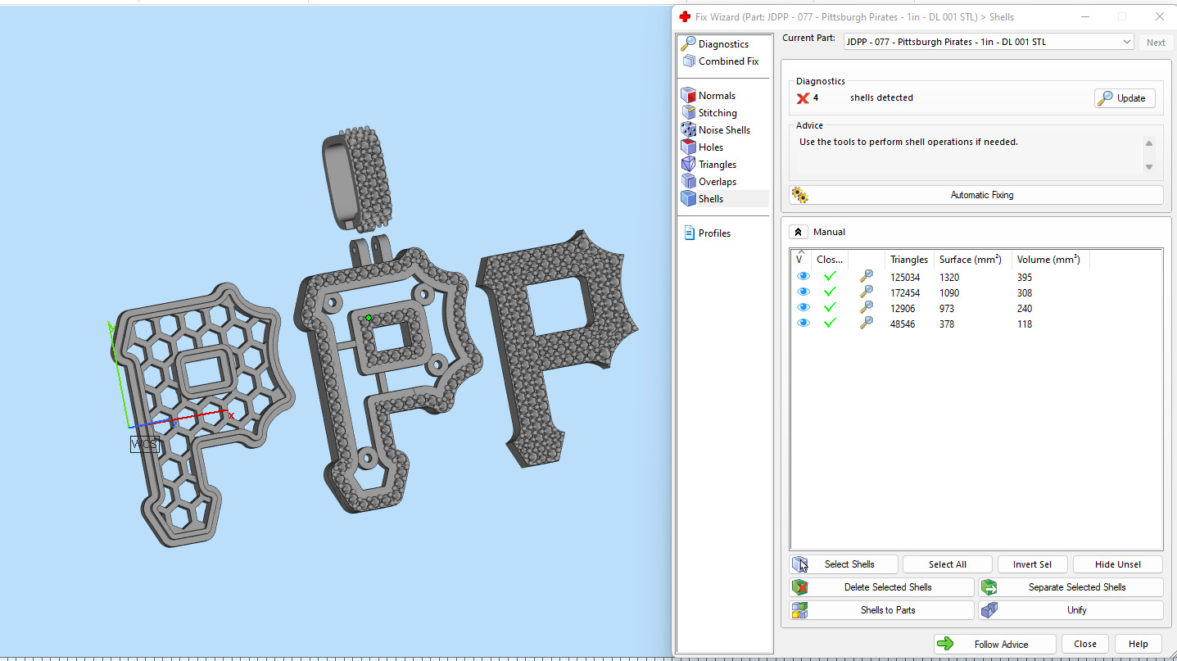This screenshot has width=1177, height=661.
Task: Convert Shells to Parts
Action: (881, 610)
